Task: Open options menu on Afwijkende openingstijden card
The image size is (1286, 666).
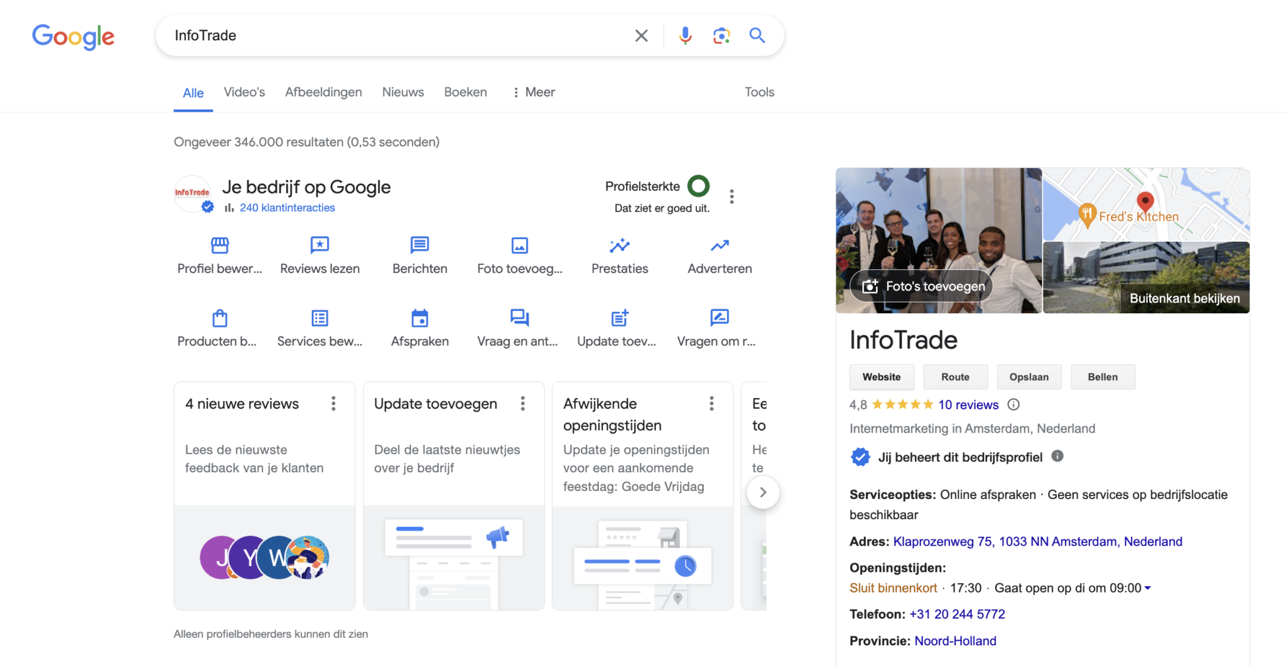Action: pos(711,404)
